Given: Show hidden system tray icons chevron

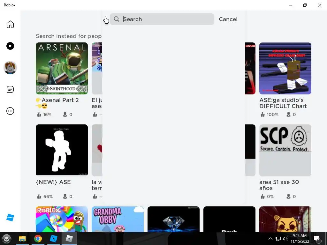Looking at the screenshot, I should [x=270, y=239].
